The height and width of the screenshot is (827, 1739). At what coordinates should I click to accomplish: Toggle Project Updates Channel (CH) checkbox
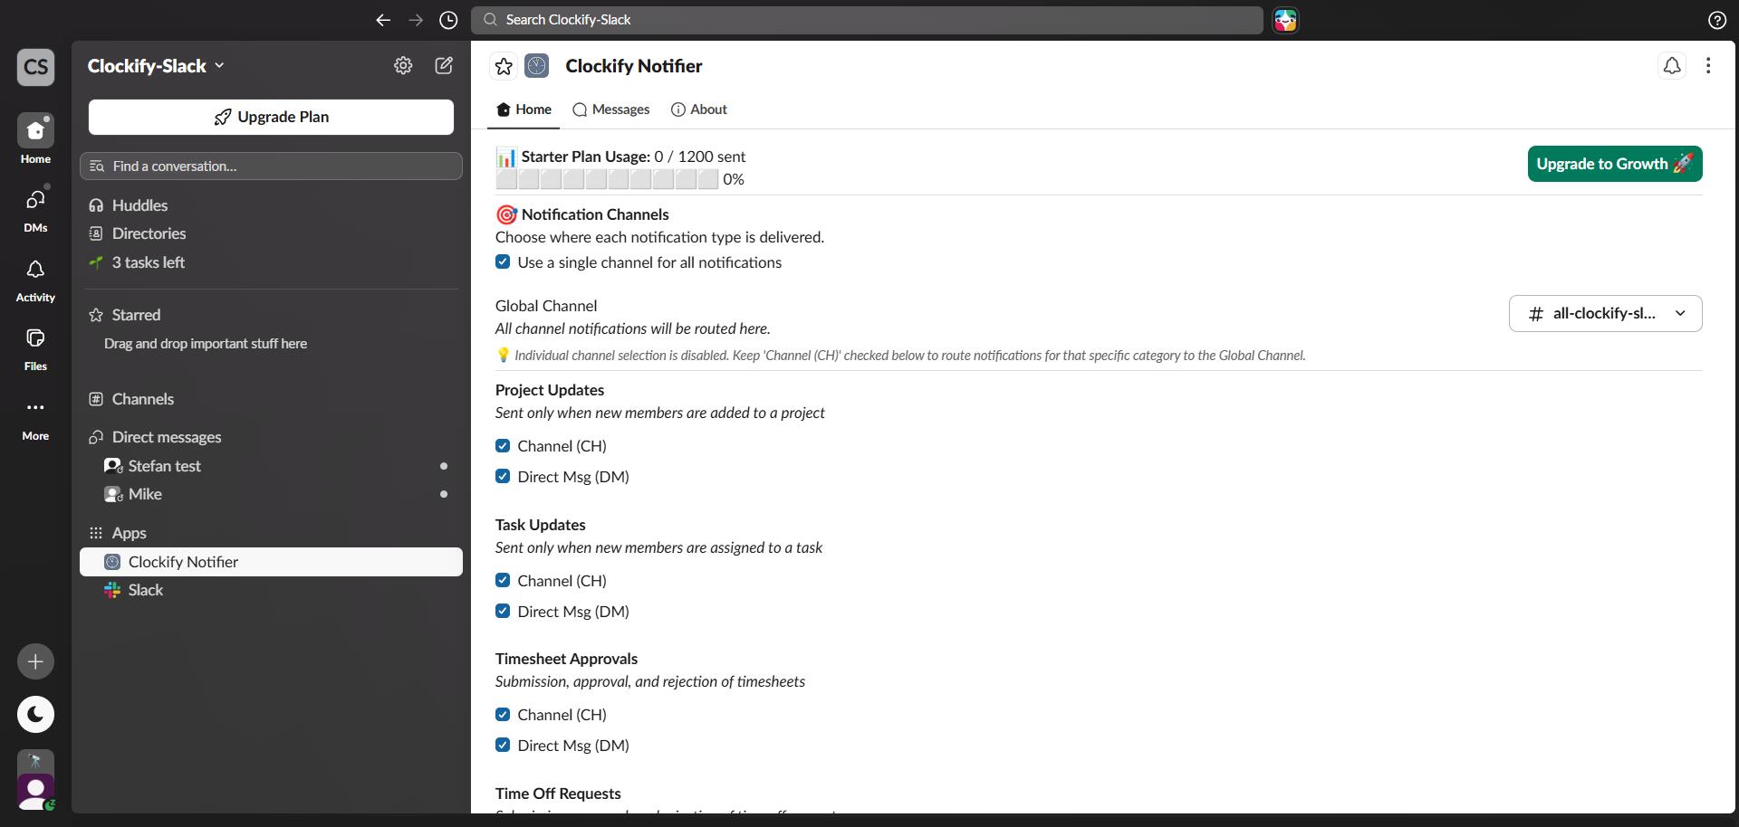[x=503, y=446]
